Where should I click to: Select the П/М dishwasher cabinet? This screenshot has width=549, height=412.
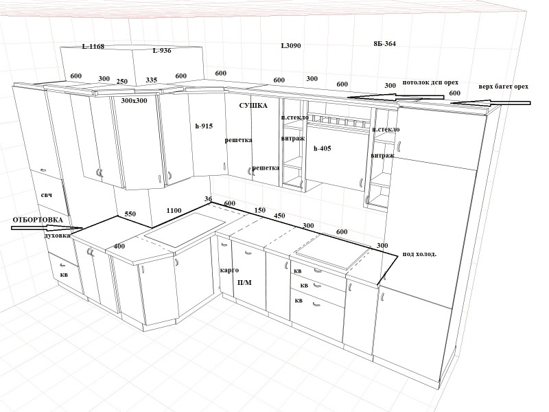tap(244, 282)
